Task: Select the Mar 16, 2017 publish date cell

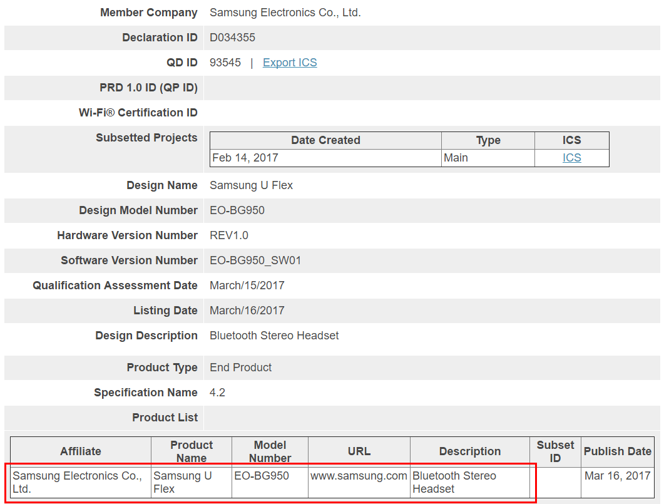Action: point(617,476)
